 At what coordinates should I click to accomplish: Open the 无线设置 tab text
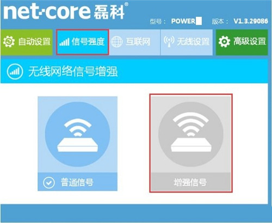tap(193, 42)
